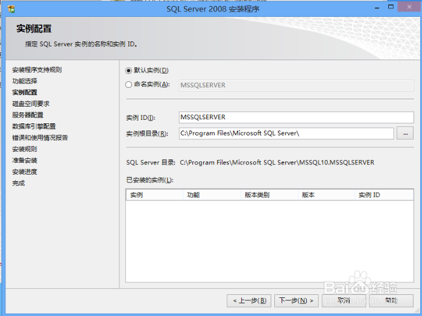Viewport: 422px width, 316px height.
Task: Click the 实例 ID input field
Action: [x=297, y=117]
